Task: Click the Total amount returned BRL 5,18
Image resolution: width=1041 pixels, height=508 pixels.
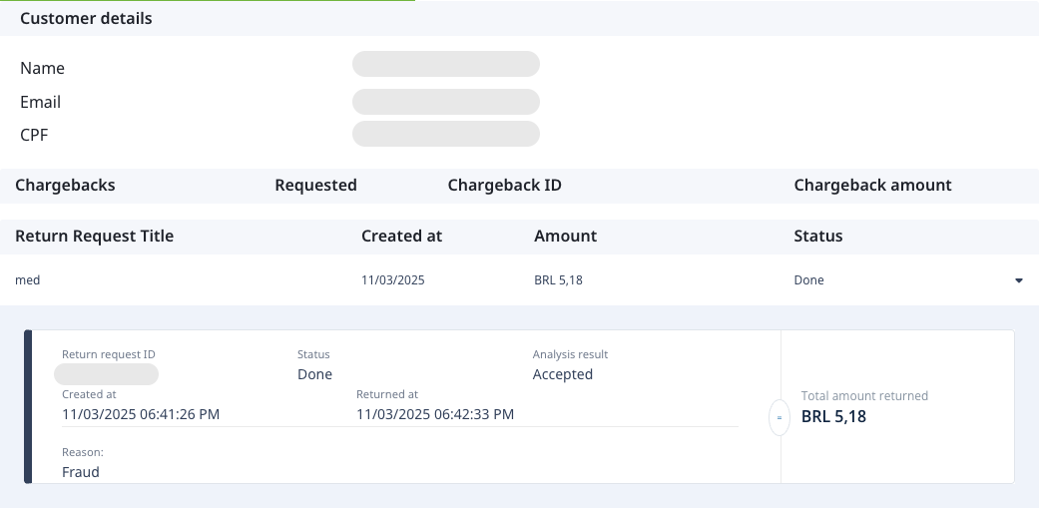Action: 833,417
